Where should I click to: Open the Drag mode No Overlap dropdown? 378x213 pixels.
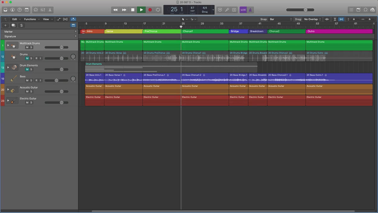point(312,19)
